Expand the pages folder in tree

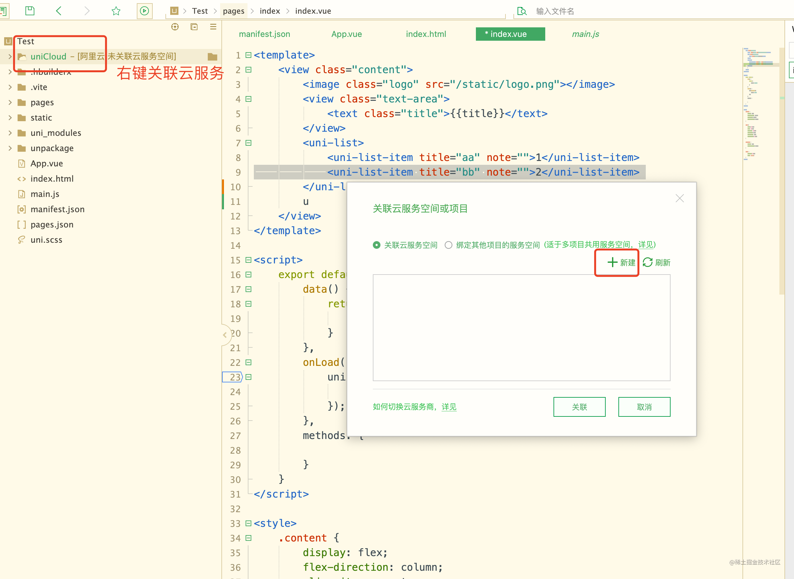point(10,102)
